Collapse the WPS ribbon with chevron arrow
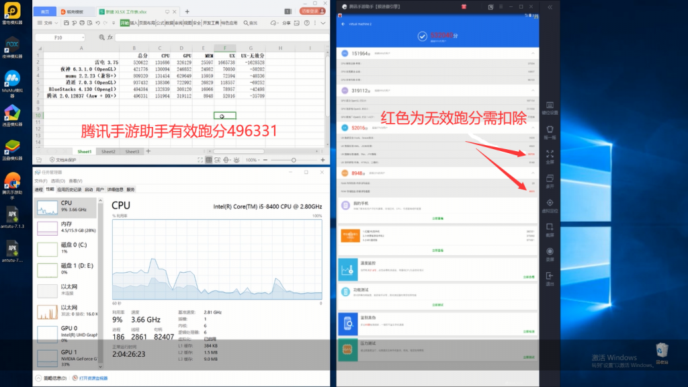The image size is (688, 387). pyautogui.click(x=323, y=23)
